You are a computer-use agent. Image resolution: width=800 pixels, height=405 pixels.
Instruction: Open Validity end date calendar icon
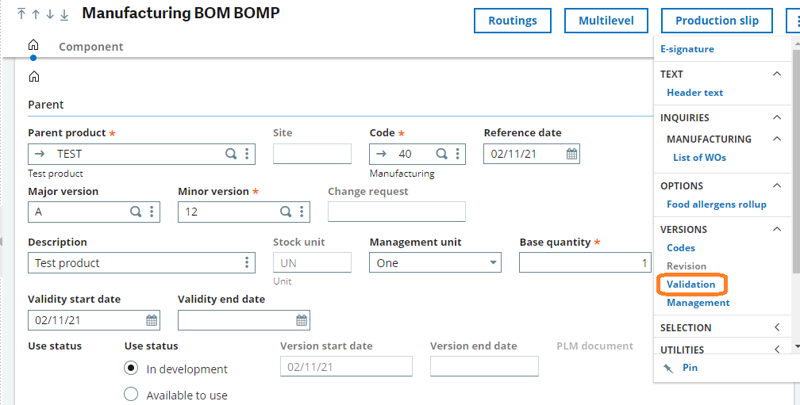coord(302,320)
